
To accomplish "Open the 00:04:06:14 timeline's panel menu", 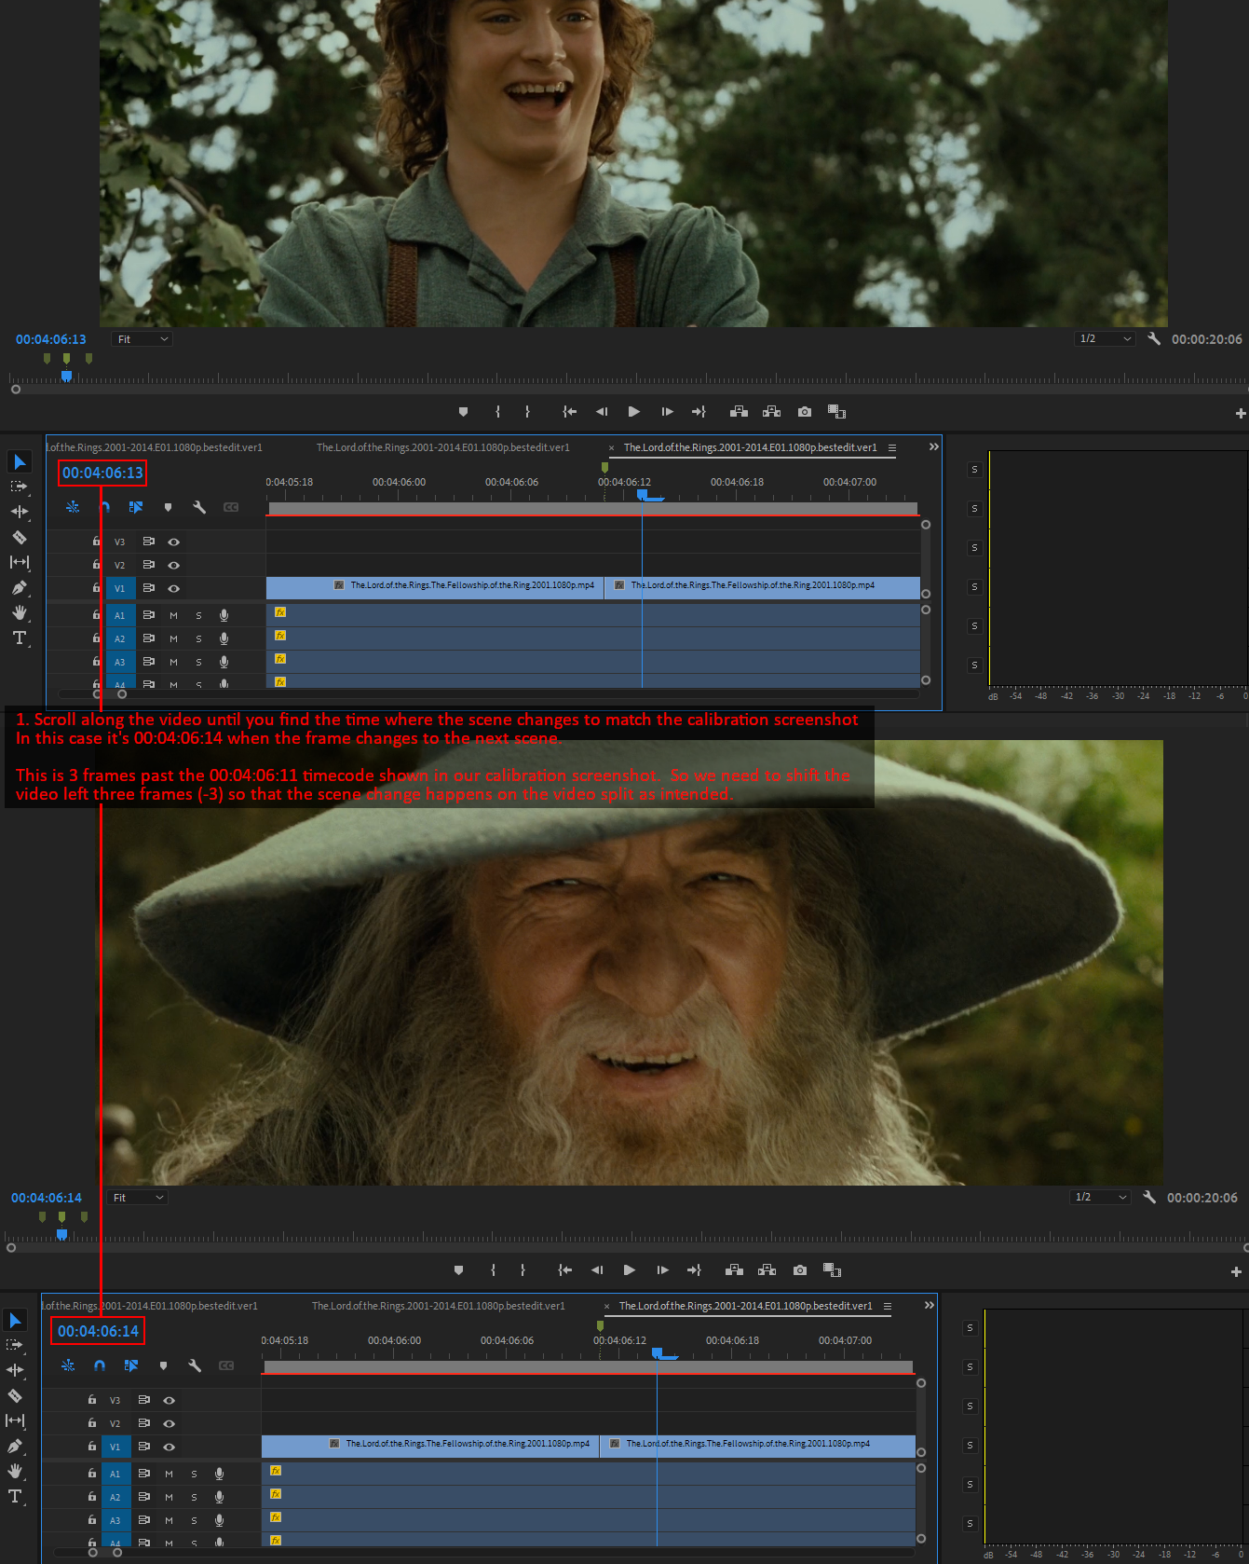I will click(x=888, y=1306).
